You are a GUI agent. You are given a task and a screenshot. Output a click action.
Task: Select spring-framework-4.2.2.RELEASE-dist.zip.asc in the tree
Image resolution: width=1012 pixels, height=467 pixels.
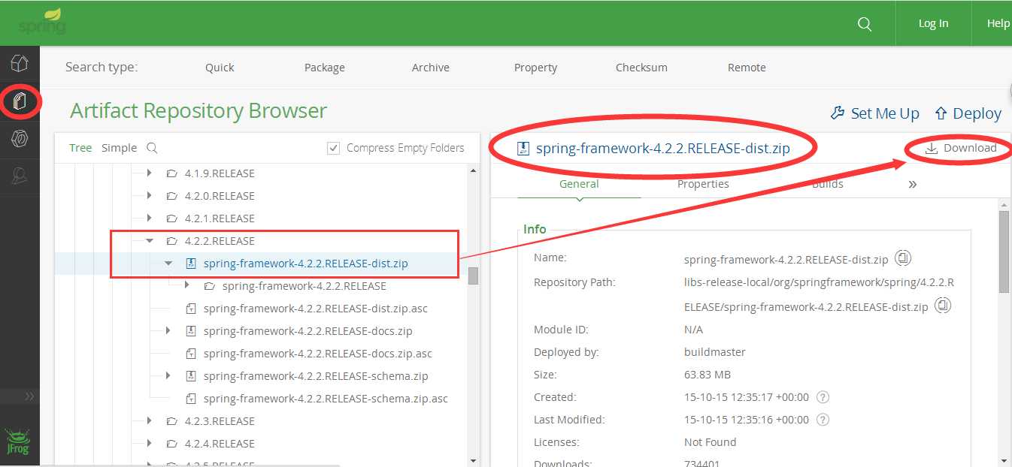pos(315,309)
